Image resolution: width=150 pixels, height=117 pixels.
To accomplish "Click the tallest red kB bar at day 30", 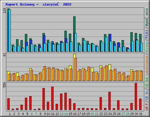I will 136,97.
